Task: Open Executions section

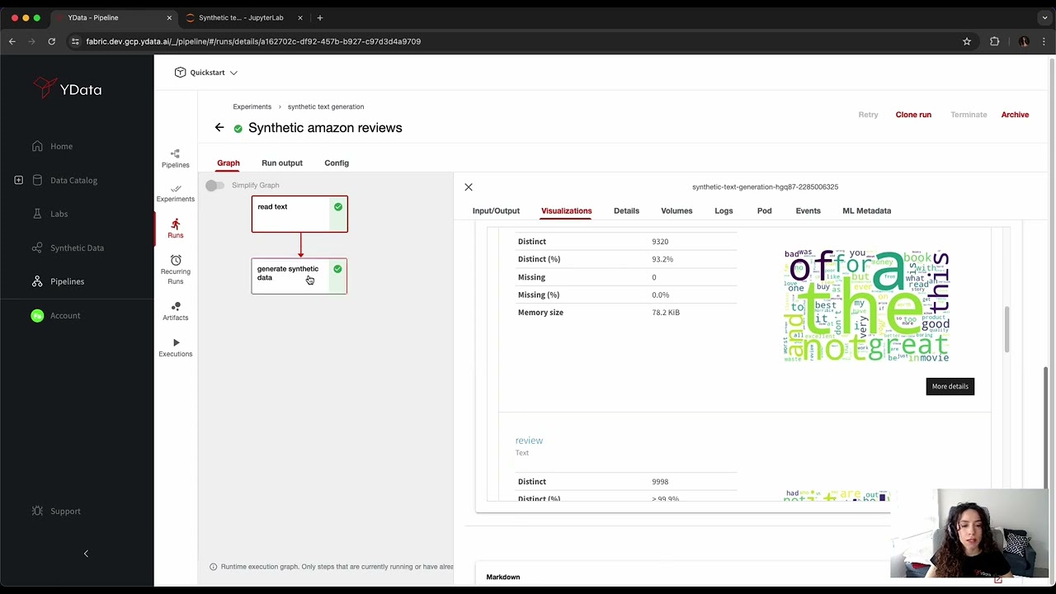Action: (175, 347)
